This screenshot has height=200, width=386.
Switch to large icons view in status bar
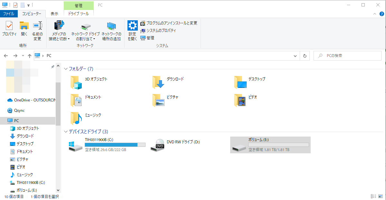(381, 196)
